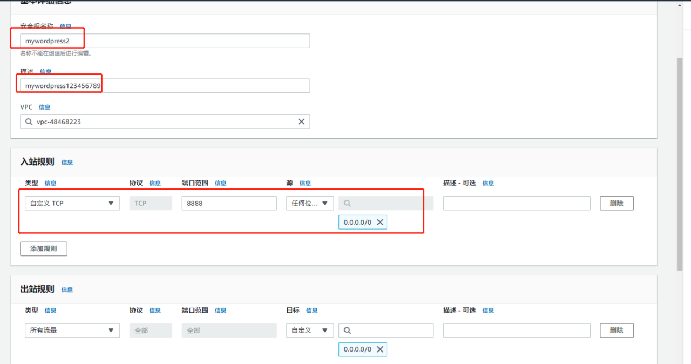The image size is (691, 364).
Task: Open the 信息 info link next to 入站规则
Action: point(67,162)
